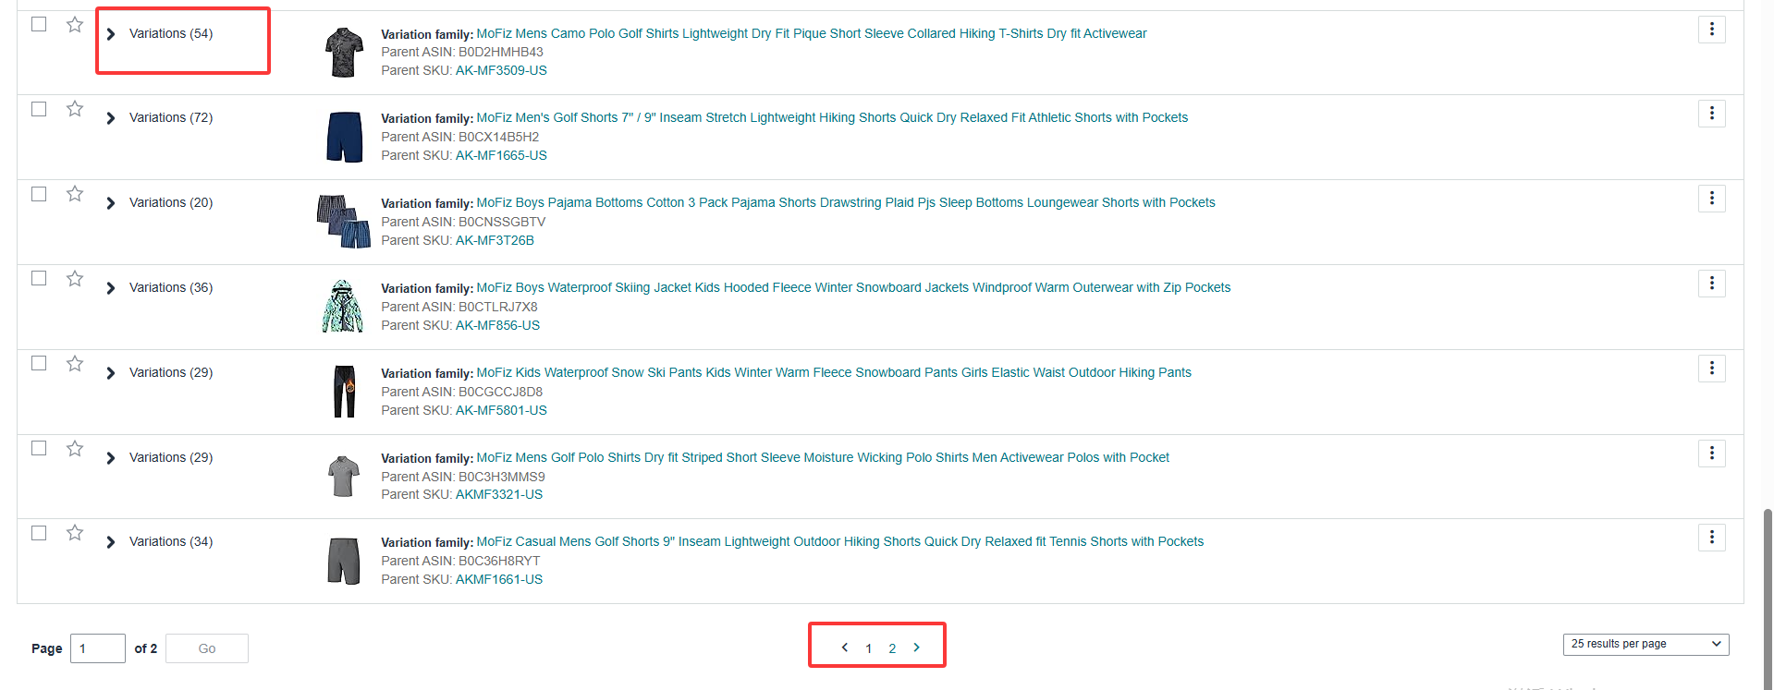Expand Variations (20) row
Image resolution: width=1774 pixels, height=690 pixels.
click(111, 203)
